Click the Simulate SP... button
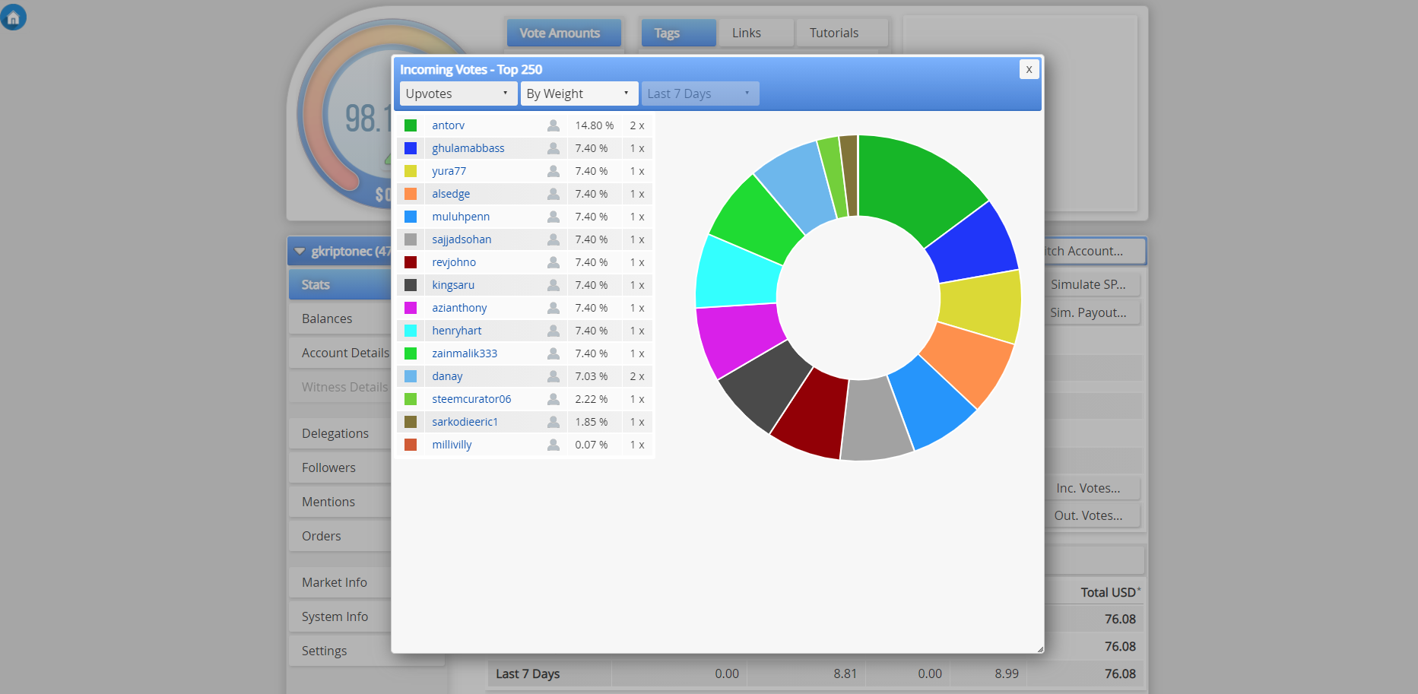 1093,284
